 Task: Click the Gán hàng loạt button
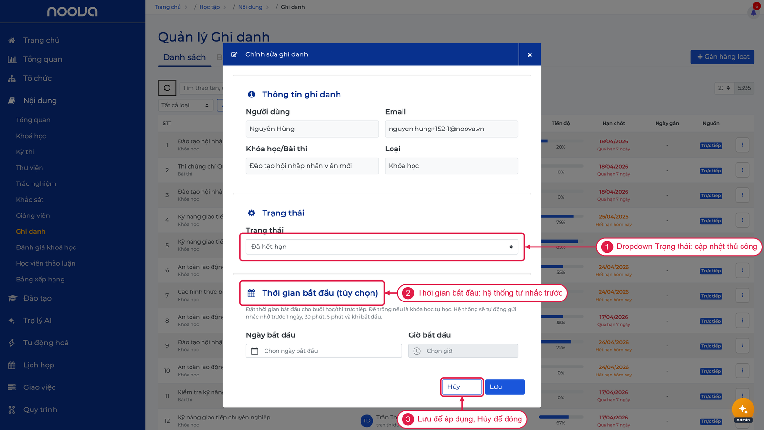pyautogui.click(x=722, y=57)
